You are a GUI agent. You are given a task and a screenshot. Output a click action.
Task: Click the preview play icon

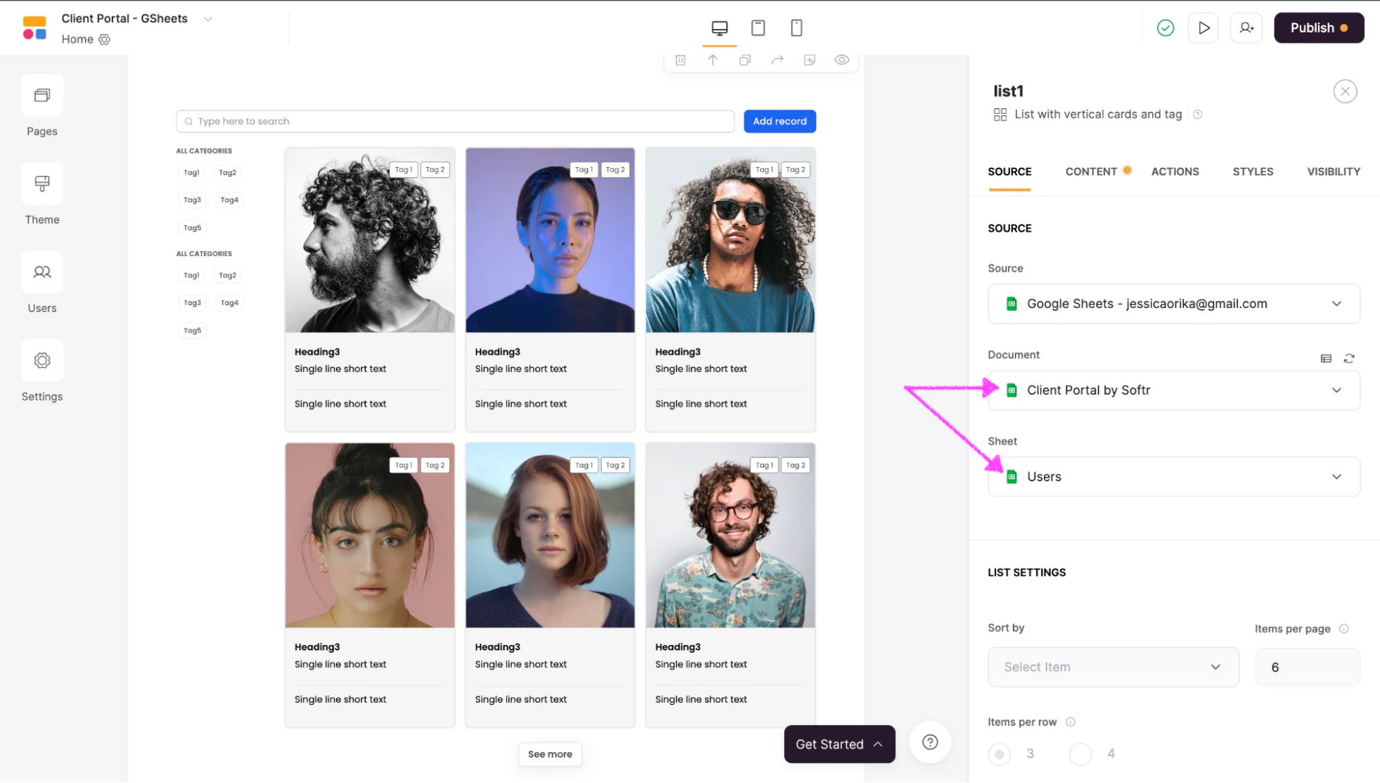tap(1203, 28)
